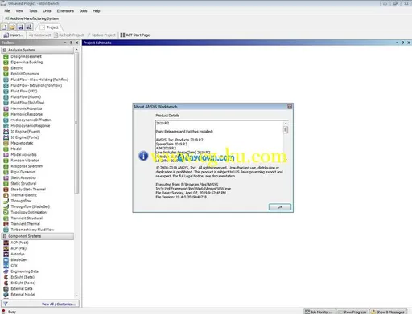Click the IC Engine (Fluent) icon
This screenshot has height=314, width=412.
[x=6, y=132]
